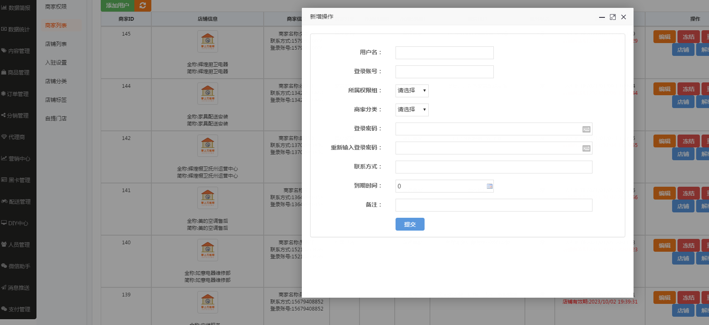Open 店铺分类 submenu item
The height and width of the screenshot is (325, 709).
pos(56,81)
